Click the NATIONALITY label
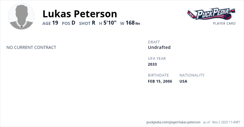This screenshot has width=244, height=127. coord(192,75)
